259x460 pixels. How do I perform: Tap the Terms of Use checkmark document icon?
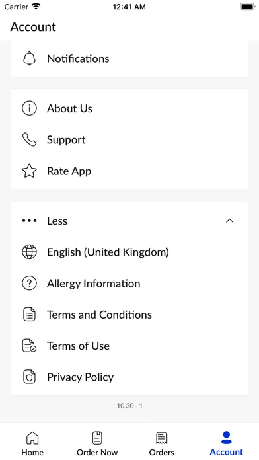[29, 346]
